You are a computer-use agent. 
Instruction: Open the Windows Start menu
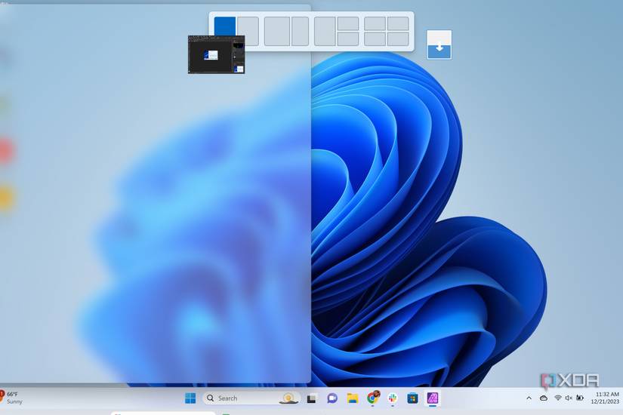(x=190, y=398)
